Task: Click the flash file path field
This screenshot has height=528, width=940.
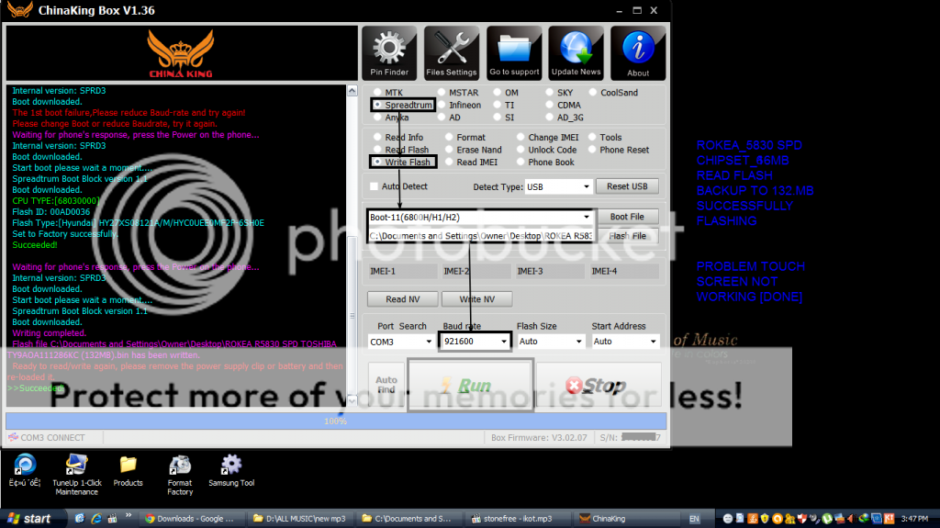Action: [481, 236]
